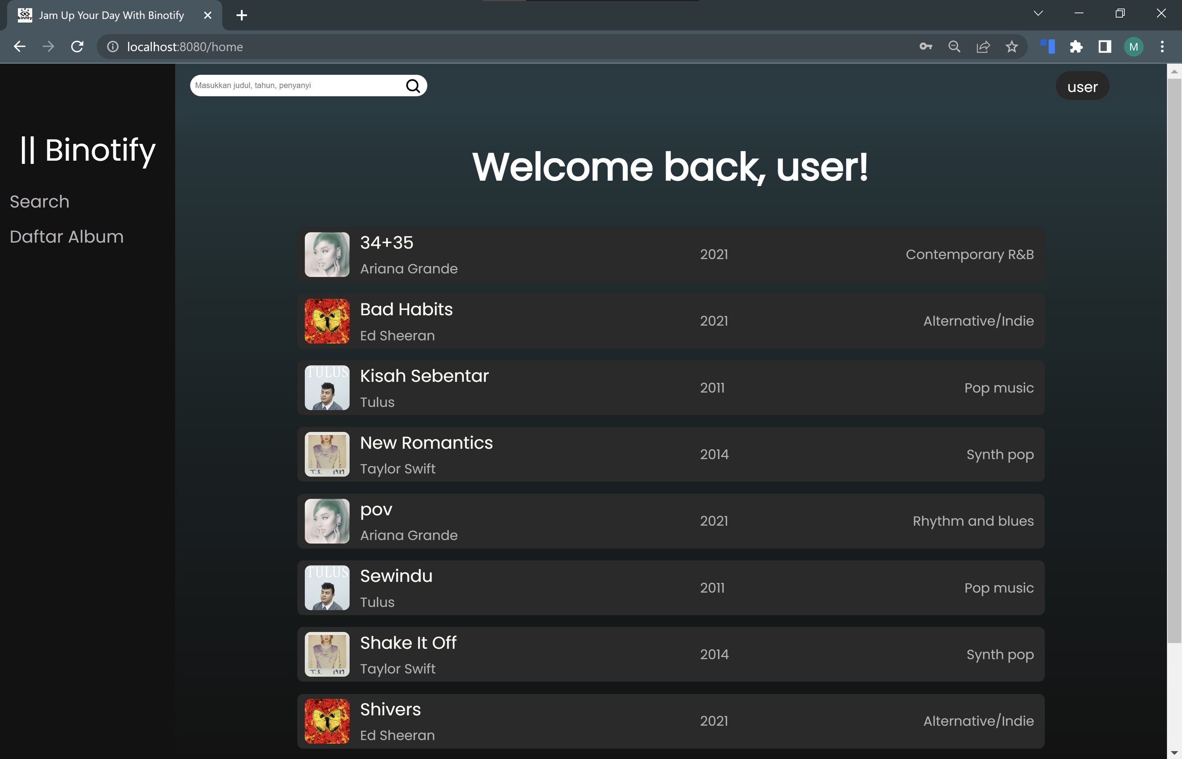Click the browser profile avatar M
Image resolution: width=1182 pixels, height=759 pixels.
pos(1133,46)
